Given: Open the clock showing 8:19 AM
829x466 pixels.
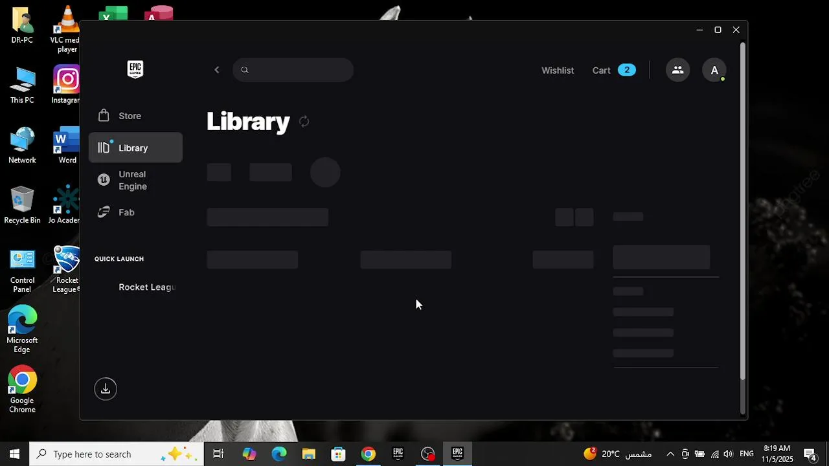Looking at the screenshot, I should click(x=777, y=454).
